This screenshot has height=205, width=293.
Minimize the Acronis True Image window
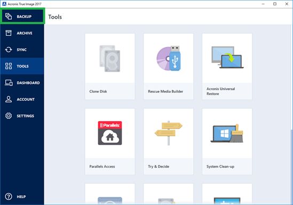click(x=263, y=4)
